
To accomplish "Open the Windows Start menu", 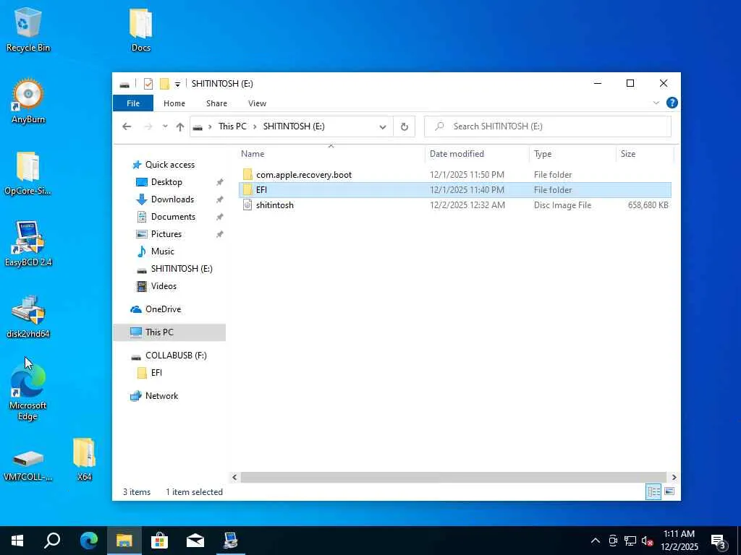I will [x=17, y=541].
